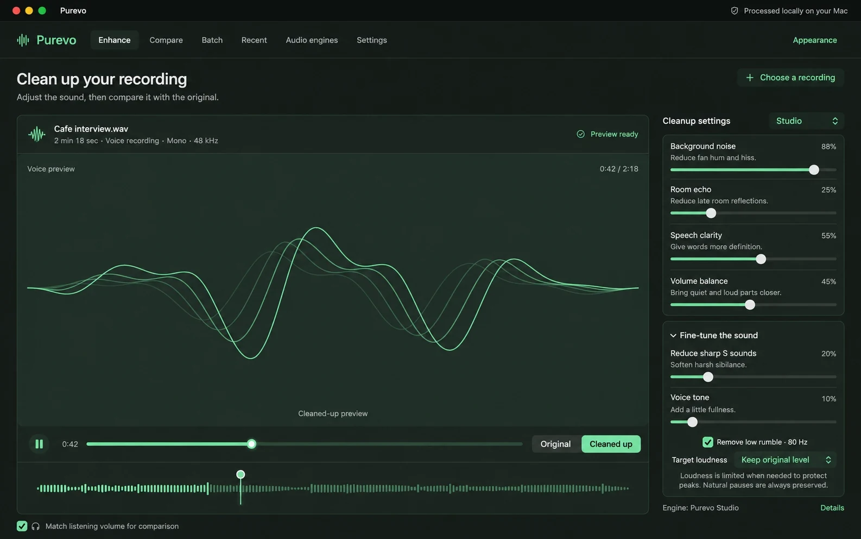Click the Room echo slider handle
Screen dimensions: 861x539
[711, 213]
